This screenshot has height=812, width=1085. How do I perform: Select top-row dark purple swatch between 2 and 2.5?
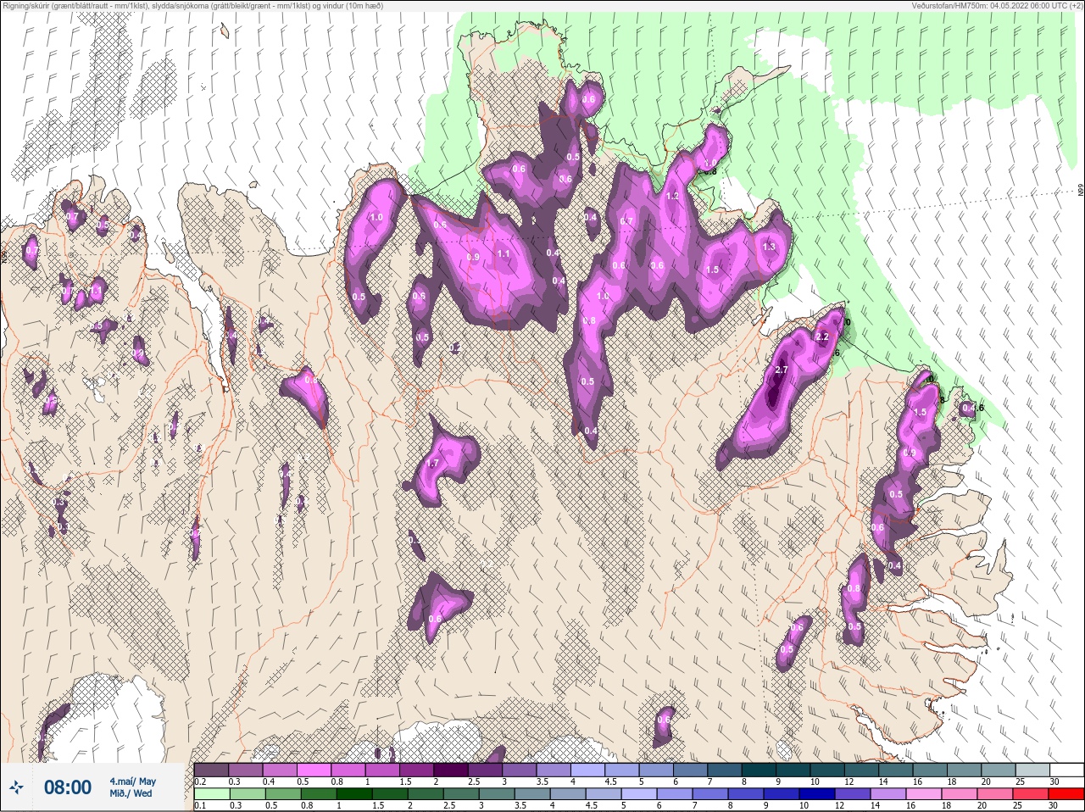coord(451,770)
